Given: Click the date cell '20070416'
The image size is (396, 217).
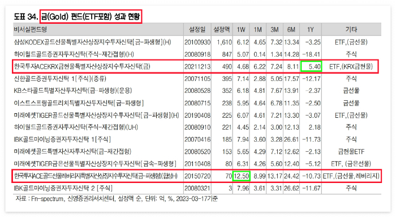Looking at the screenshot, I should 197,139.
